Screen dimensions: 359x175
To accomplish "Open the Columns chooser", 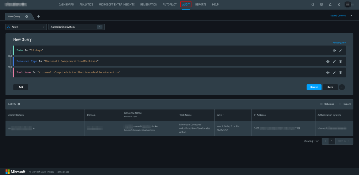I will click(327, 104).
